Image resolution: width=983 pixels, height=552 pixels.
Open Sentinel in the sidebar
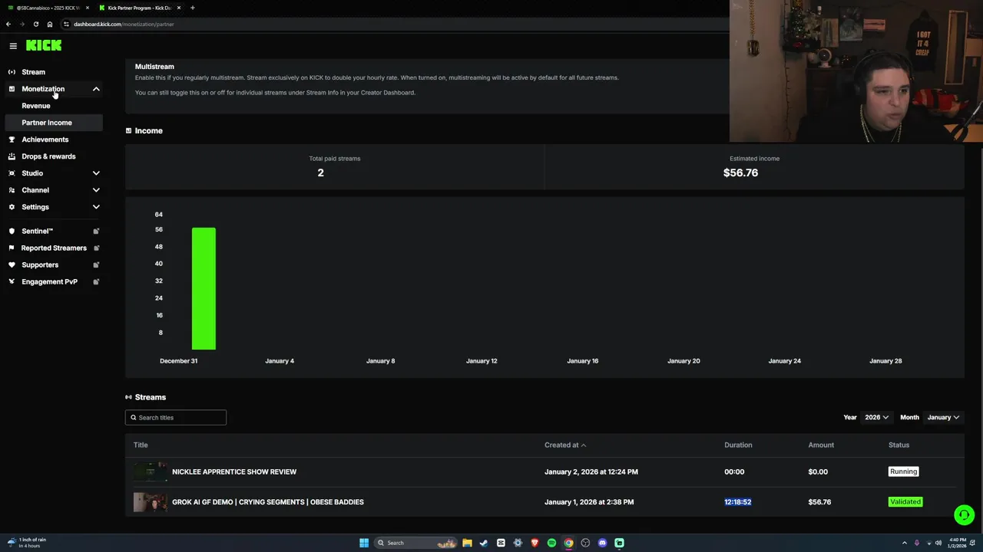pos(37,231)
